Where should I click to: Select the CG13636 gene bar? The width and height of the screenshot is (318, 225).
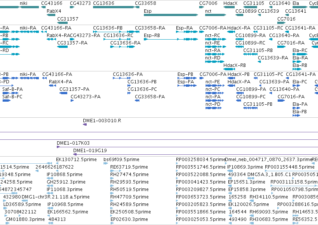pos(114,7)
